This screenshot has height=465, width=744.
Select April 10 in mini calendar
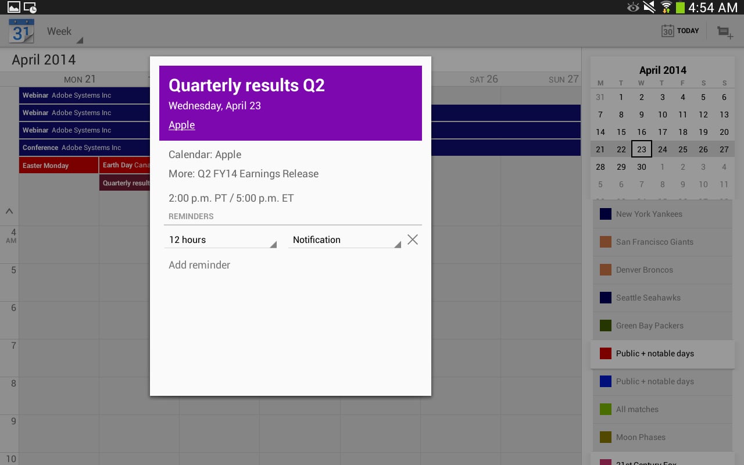click(x=663, y=115)
